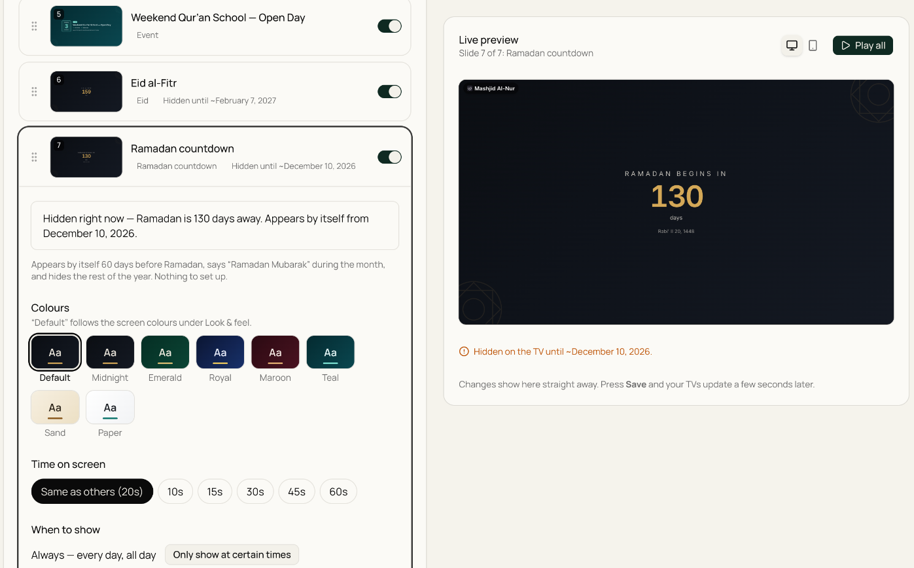Viewport: 914px width, 568px height.
Task: Click 'Hidden until ~February 7, 2027' text
Action: click(x=219, y=101)
